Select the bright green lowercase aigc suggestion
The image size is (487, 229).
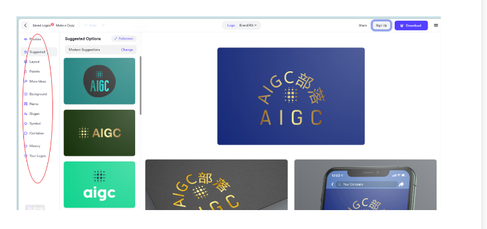99,185
